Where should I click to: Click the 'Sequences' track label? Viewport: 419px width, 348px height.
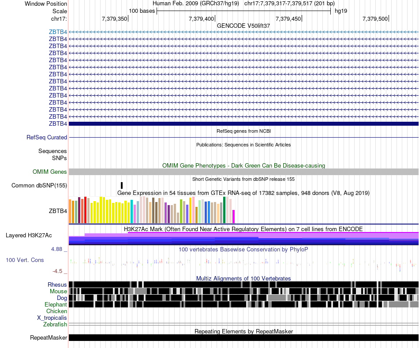[x=52, y=151]
